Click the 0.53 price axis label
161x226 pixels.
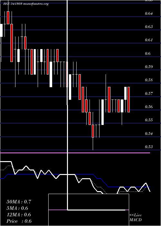149,147
